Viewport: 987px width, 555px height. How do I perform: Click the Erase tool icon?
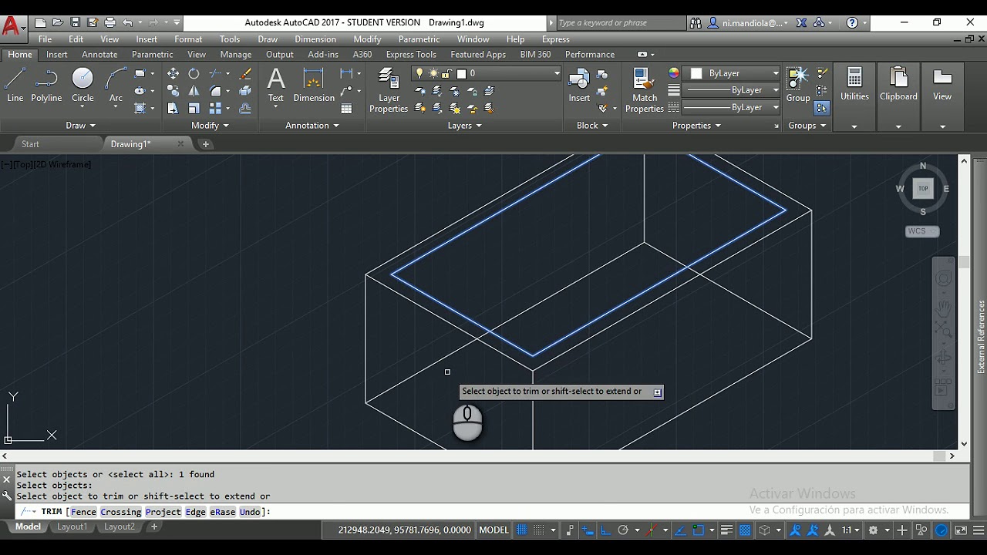pos(245,74)
